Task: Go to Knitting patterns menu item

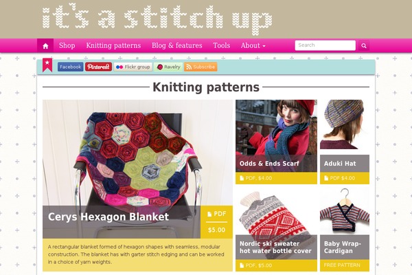Action: click(113, 45)
